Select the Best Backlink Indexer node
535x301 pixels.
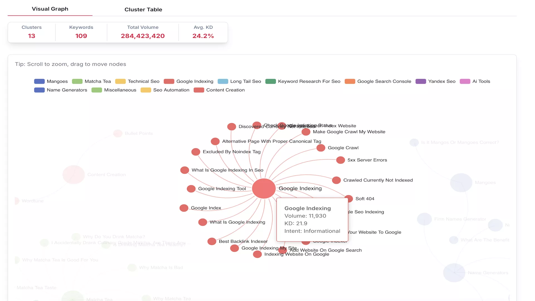click(212, 241)
